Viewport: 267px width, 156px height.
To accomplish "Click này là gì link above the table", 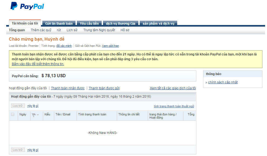I will click(33, 106).
